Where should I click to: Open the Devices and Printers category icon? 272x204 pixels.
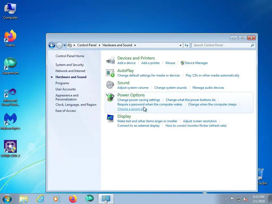[x=110, y=60]
